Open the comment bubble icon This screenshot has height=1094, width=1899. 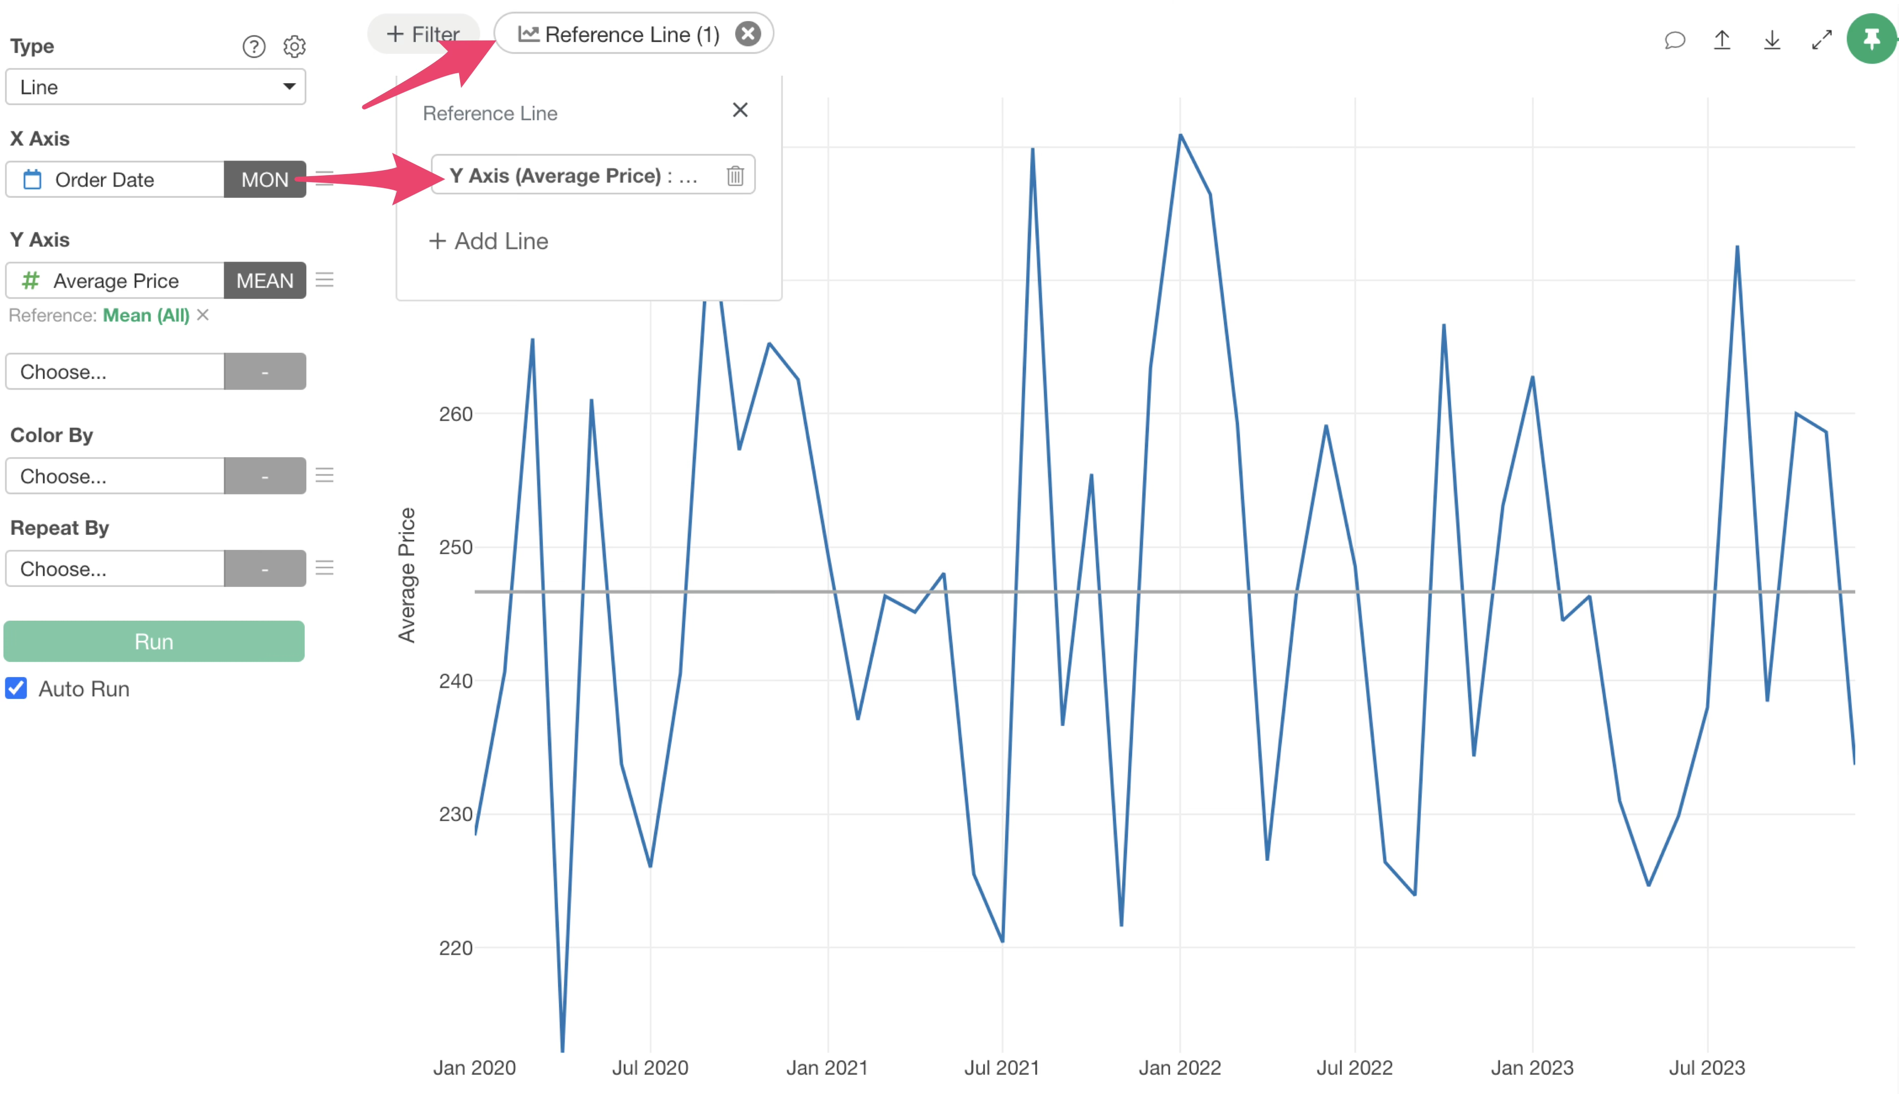1674,40
